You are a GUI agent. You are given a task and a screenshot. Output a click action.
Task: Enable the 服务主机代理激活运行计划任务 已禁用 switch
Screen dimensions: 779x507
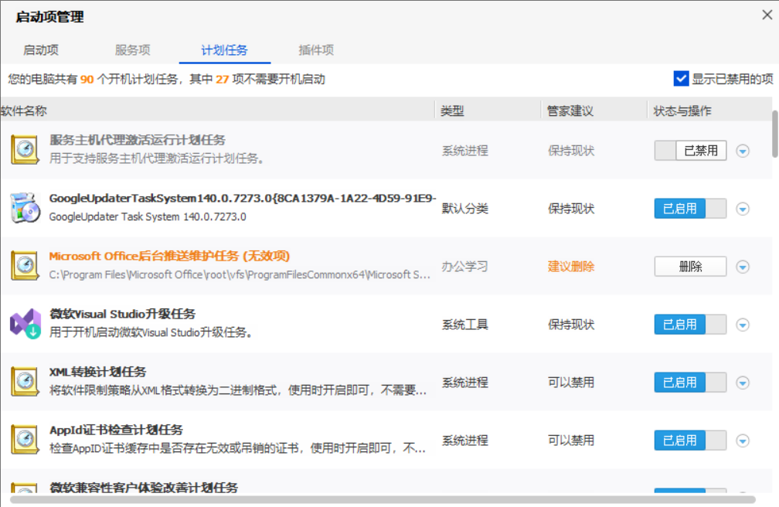click(x=690, y=151)
